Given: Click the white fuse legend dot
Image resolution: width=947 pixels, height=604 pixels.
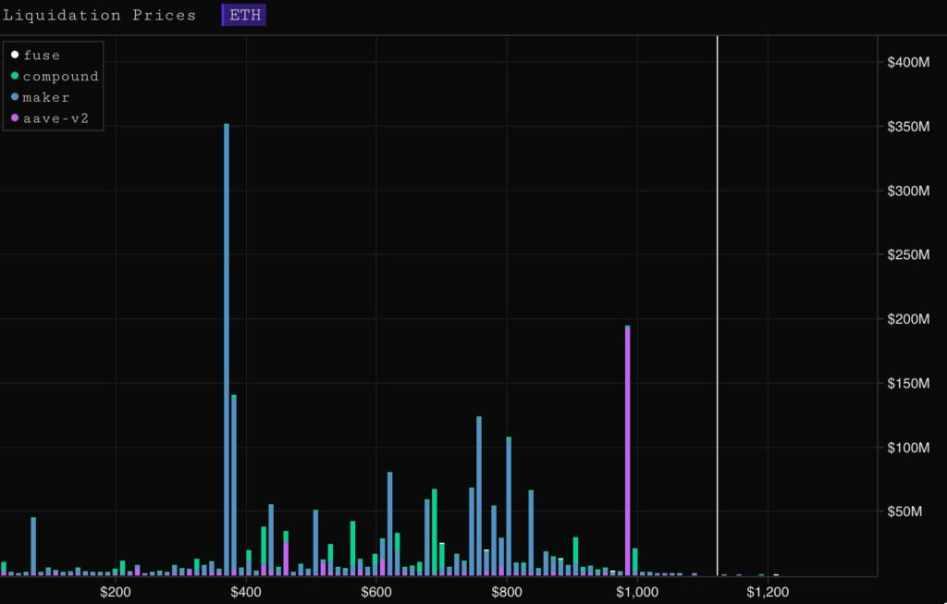Looking at the screenshot, I should point(15,55).
